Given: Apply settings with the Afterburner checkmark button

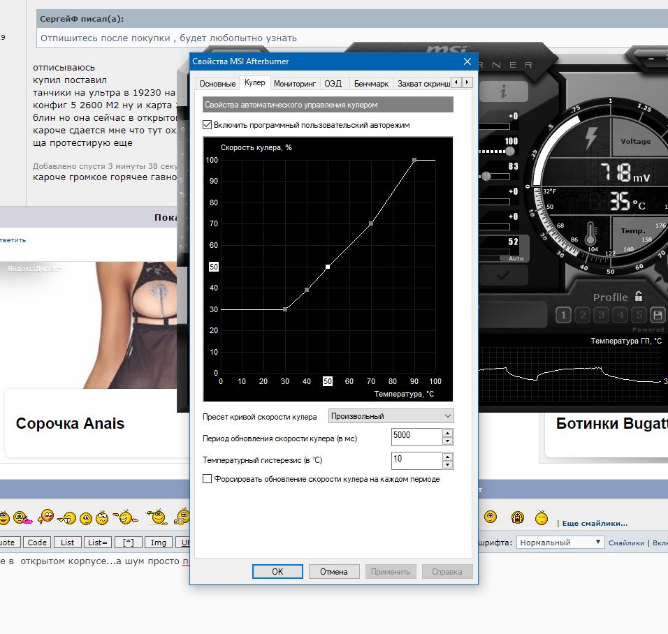Looking at the screenshot, I should point(504,276).
